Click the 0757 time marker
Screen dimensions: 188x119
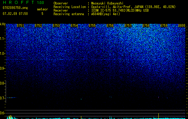click(128, 25)
